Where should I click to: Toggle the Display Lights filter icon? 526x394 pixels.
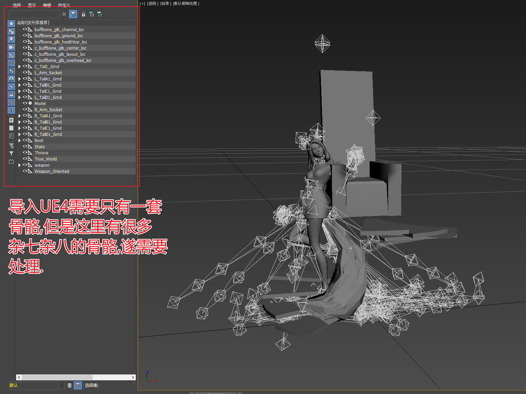(x=11, y=39)
